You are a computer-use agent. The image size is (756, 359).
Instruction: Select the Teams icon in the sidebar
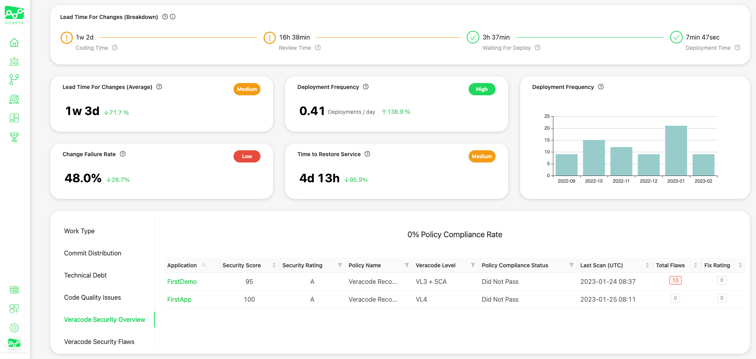(x=14, y=62)
